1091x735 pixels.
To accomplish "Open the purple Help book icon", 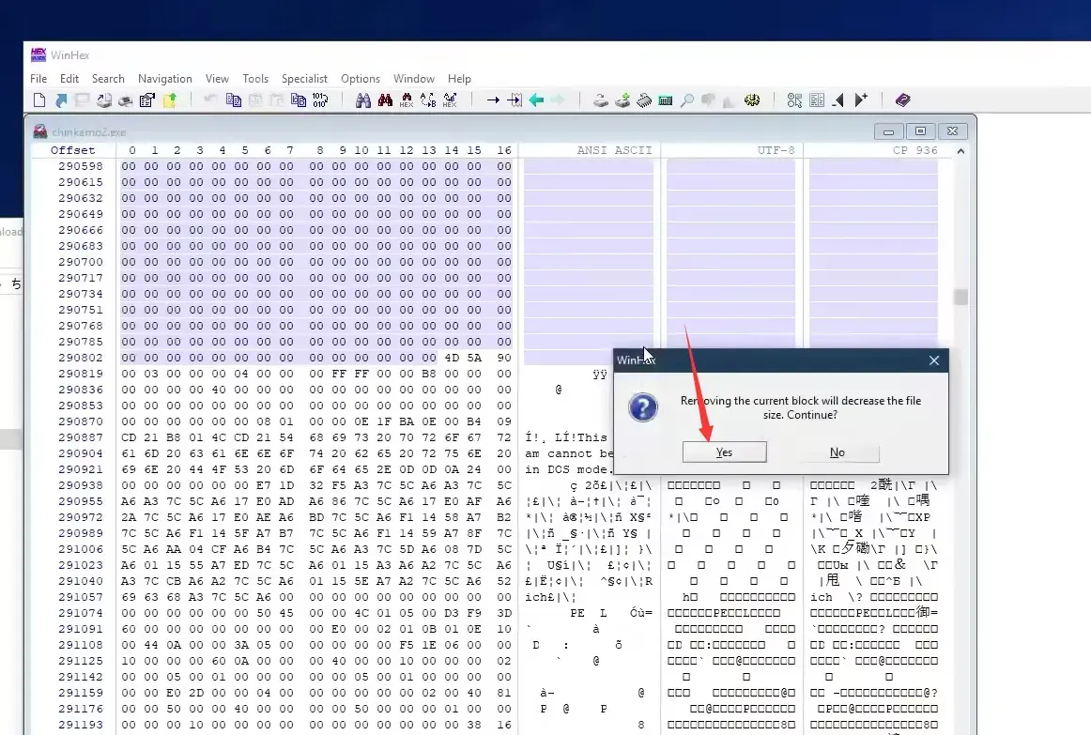I will [902, 100].
